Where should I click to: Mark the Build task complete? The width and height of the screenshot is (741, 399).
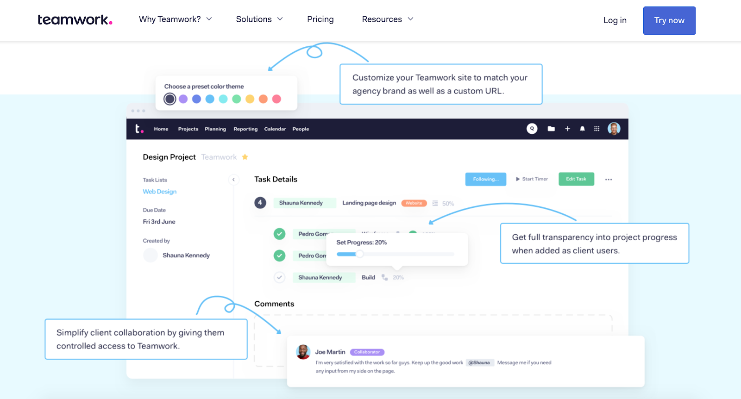coord(279,277)
